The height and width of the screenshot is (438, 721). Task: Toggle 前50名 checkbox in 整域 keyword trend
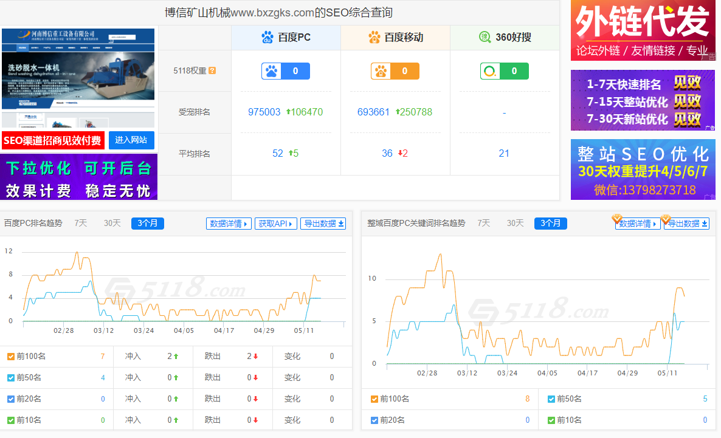click(x=551, y=399)
